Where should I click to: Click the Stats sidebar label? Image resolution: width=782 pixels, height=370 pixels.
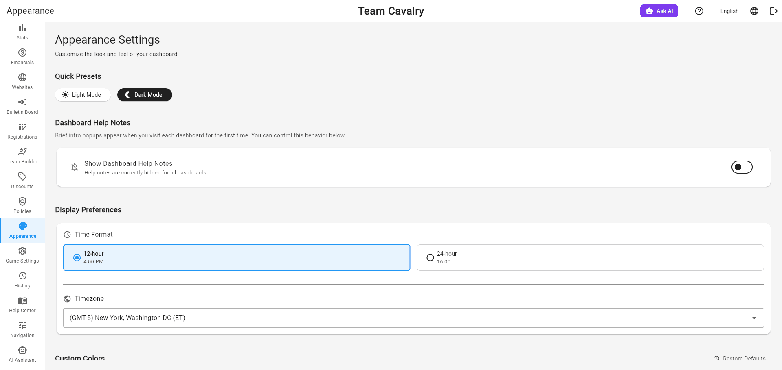22,38
